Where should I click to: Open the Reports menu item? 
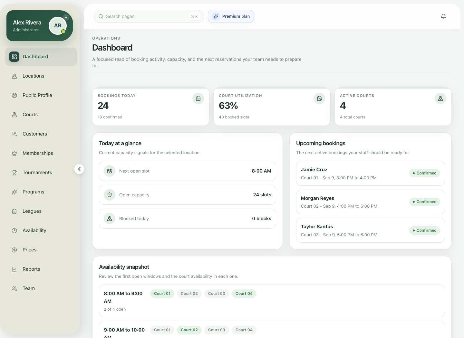coord(41,269)
